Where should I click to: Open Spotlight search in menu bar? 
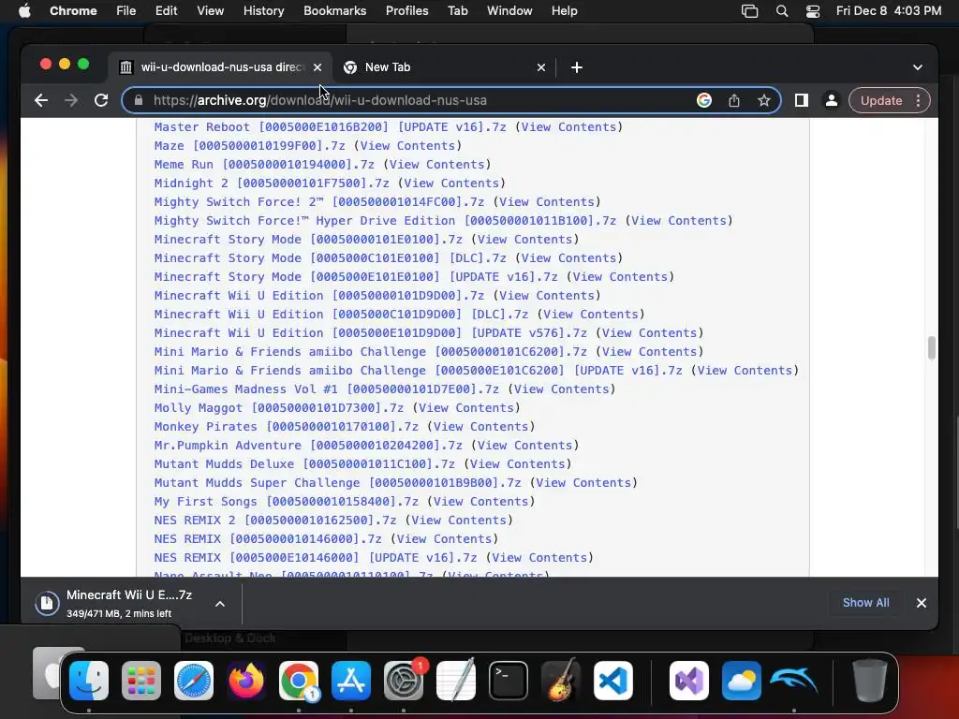pyautogui.click(x=782, y=11)
